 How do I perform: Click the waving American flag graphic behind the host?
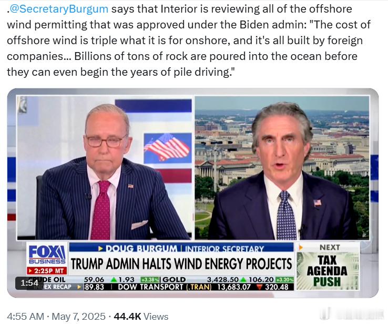(167, 147)
